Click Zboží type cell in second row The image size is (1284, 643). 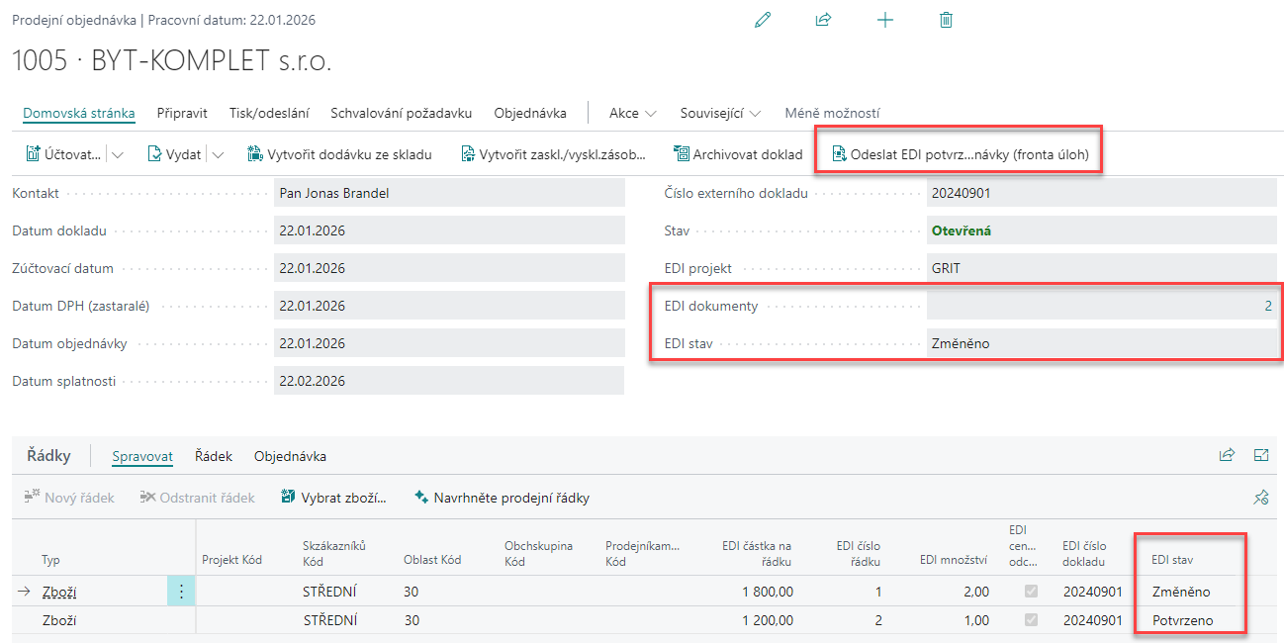59,621
